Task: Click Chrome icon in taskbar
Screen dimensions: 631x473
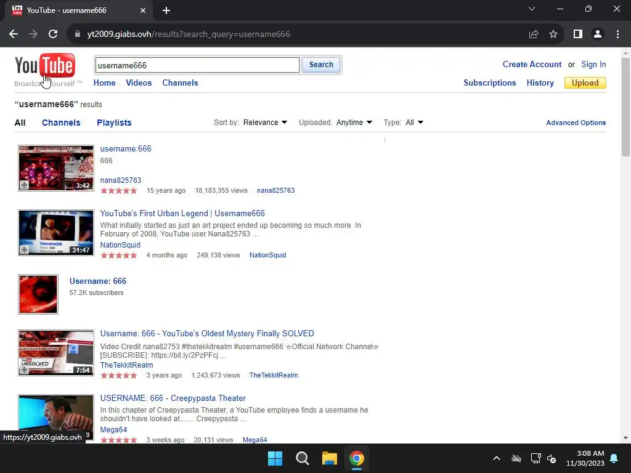Action: click(357, 458)
